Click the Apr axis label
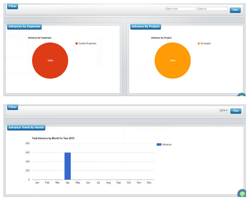This screenshot has height=200, width=249. click(x=68, y=183)
